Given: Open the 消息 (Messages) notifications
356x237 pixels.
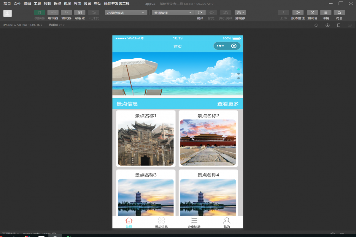Looking at the screenshot, I should 339,14.
